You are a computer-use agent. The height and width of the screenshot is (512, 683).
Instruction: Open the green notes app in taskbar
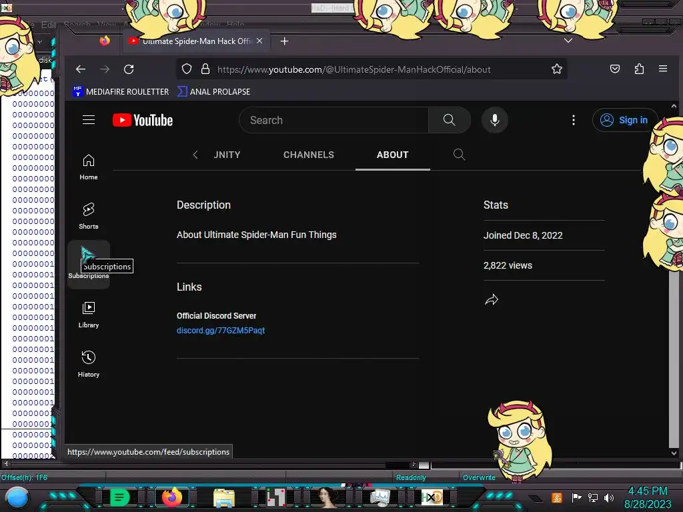click(x=119, y=497)
